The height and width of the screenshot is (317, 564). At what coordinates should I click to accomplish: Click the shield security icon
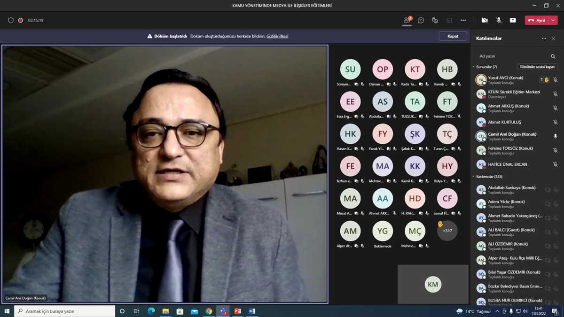coord(11,20)
